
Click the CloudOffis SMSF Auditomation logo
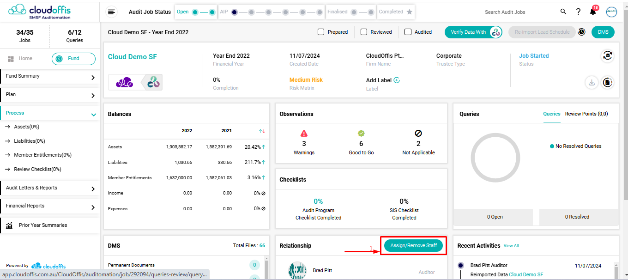click(40, 11)
